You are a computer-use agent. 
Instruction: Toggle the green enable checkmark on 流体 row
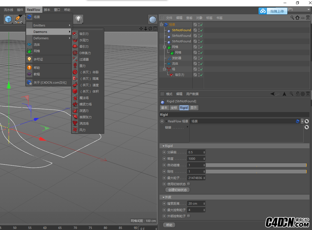tap(202, 64)
